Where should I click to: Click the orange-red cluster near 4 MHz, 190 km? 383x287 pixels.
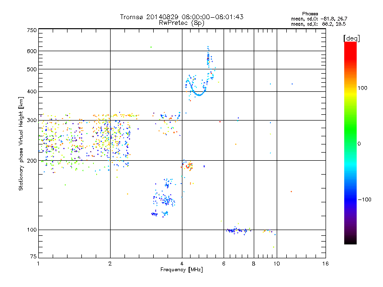point(188,166)
